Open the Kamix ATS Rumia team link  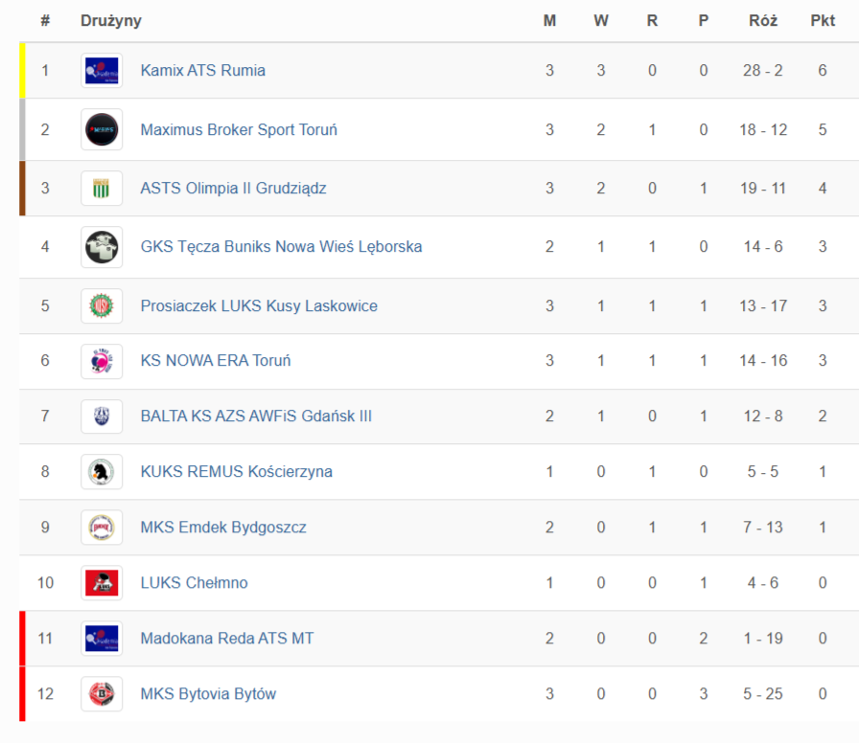pos(203,71)
